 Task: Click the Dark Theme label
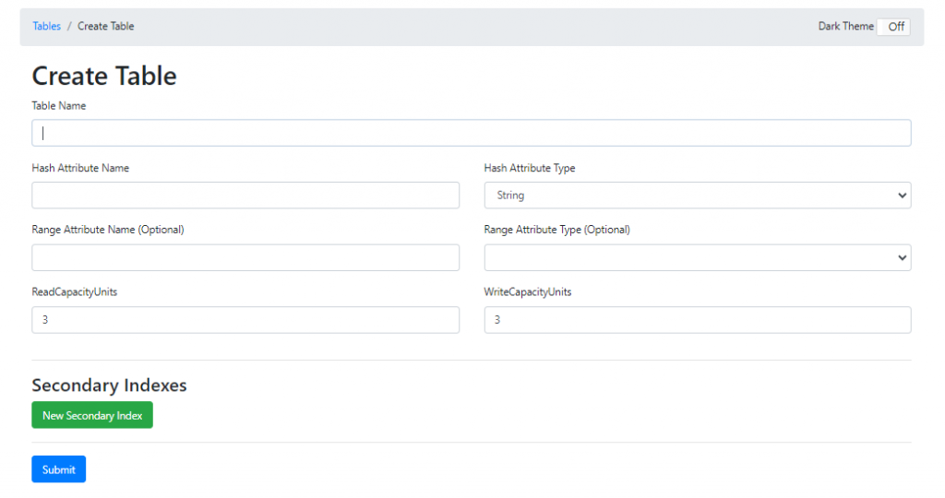tap(845, 27)
